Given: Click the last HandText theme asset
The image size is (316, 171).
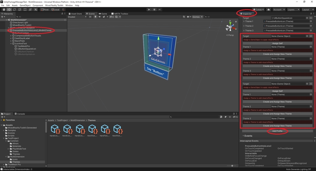Looking at the screenshot, I should pyautogui.click(x=117, y=131).
